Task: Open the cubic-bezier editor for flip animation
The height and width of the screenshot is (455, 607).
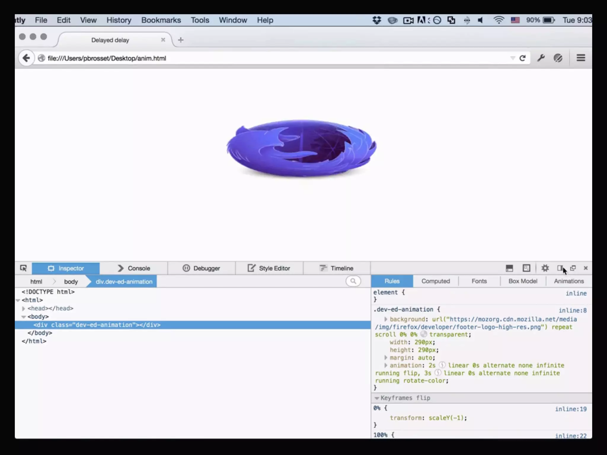Action: pyautogui.click(x=442, y=365)
